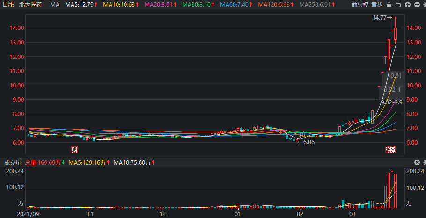Zoom out with the minus icon

coord(417,5)
